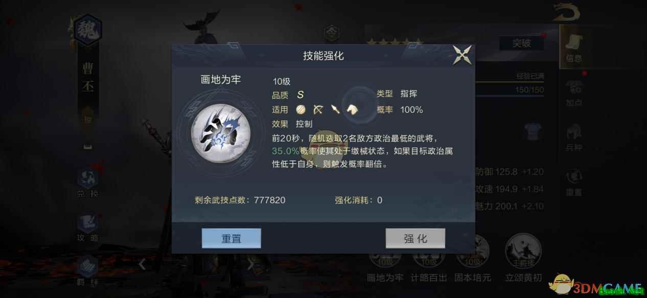Screen dimensions: 647x298
Task: Tap the 画地为牢 skill emblem in dialog
Action: 220,132
